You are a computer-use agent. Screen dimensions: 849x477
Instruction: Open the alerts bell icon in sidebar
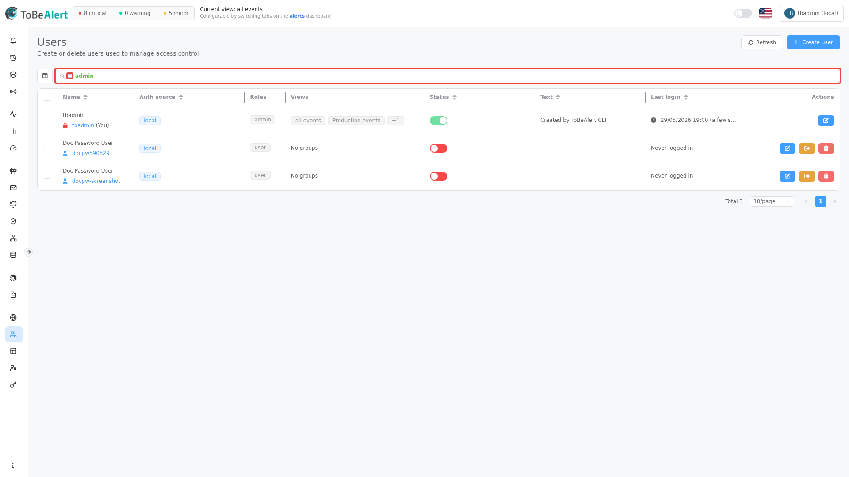[x=13, y=41]
